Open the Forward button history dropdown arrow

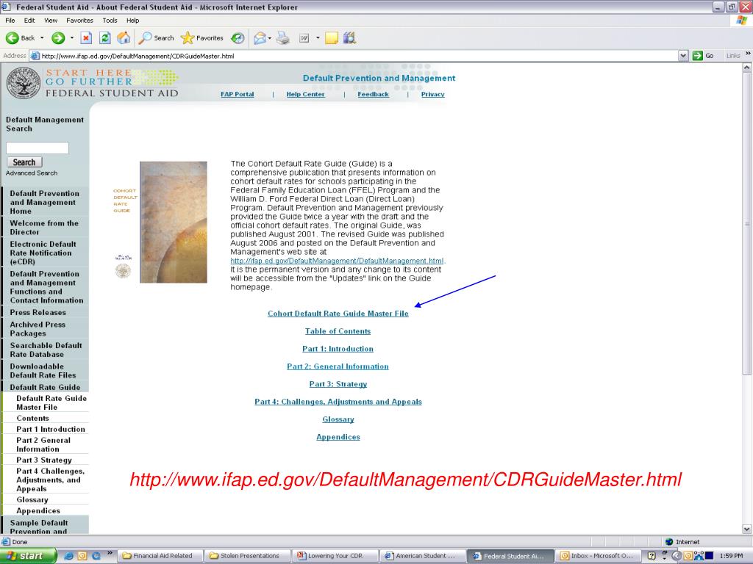(x=72, y=38)
